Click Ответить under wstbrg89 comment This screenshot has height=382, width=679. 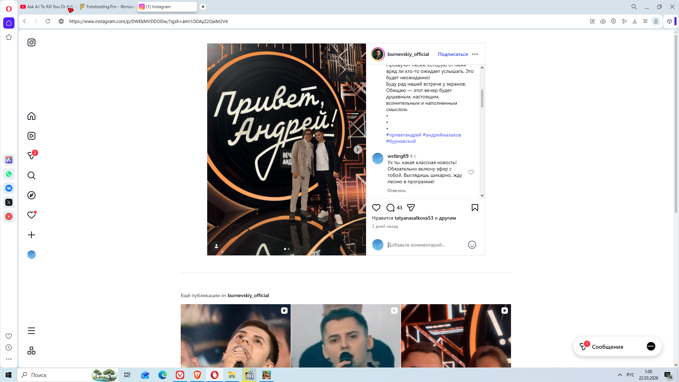point(396,191)
